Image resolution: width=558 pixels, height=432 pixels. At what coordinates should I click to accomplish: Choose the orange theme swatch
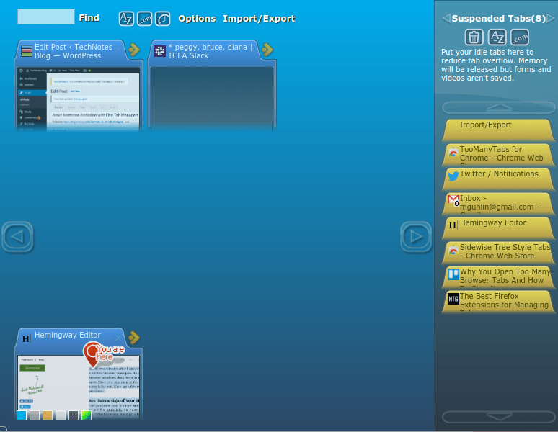(x=48, y=415)
